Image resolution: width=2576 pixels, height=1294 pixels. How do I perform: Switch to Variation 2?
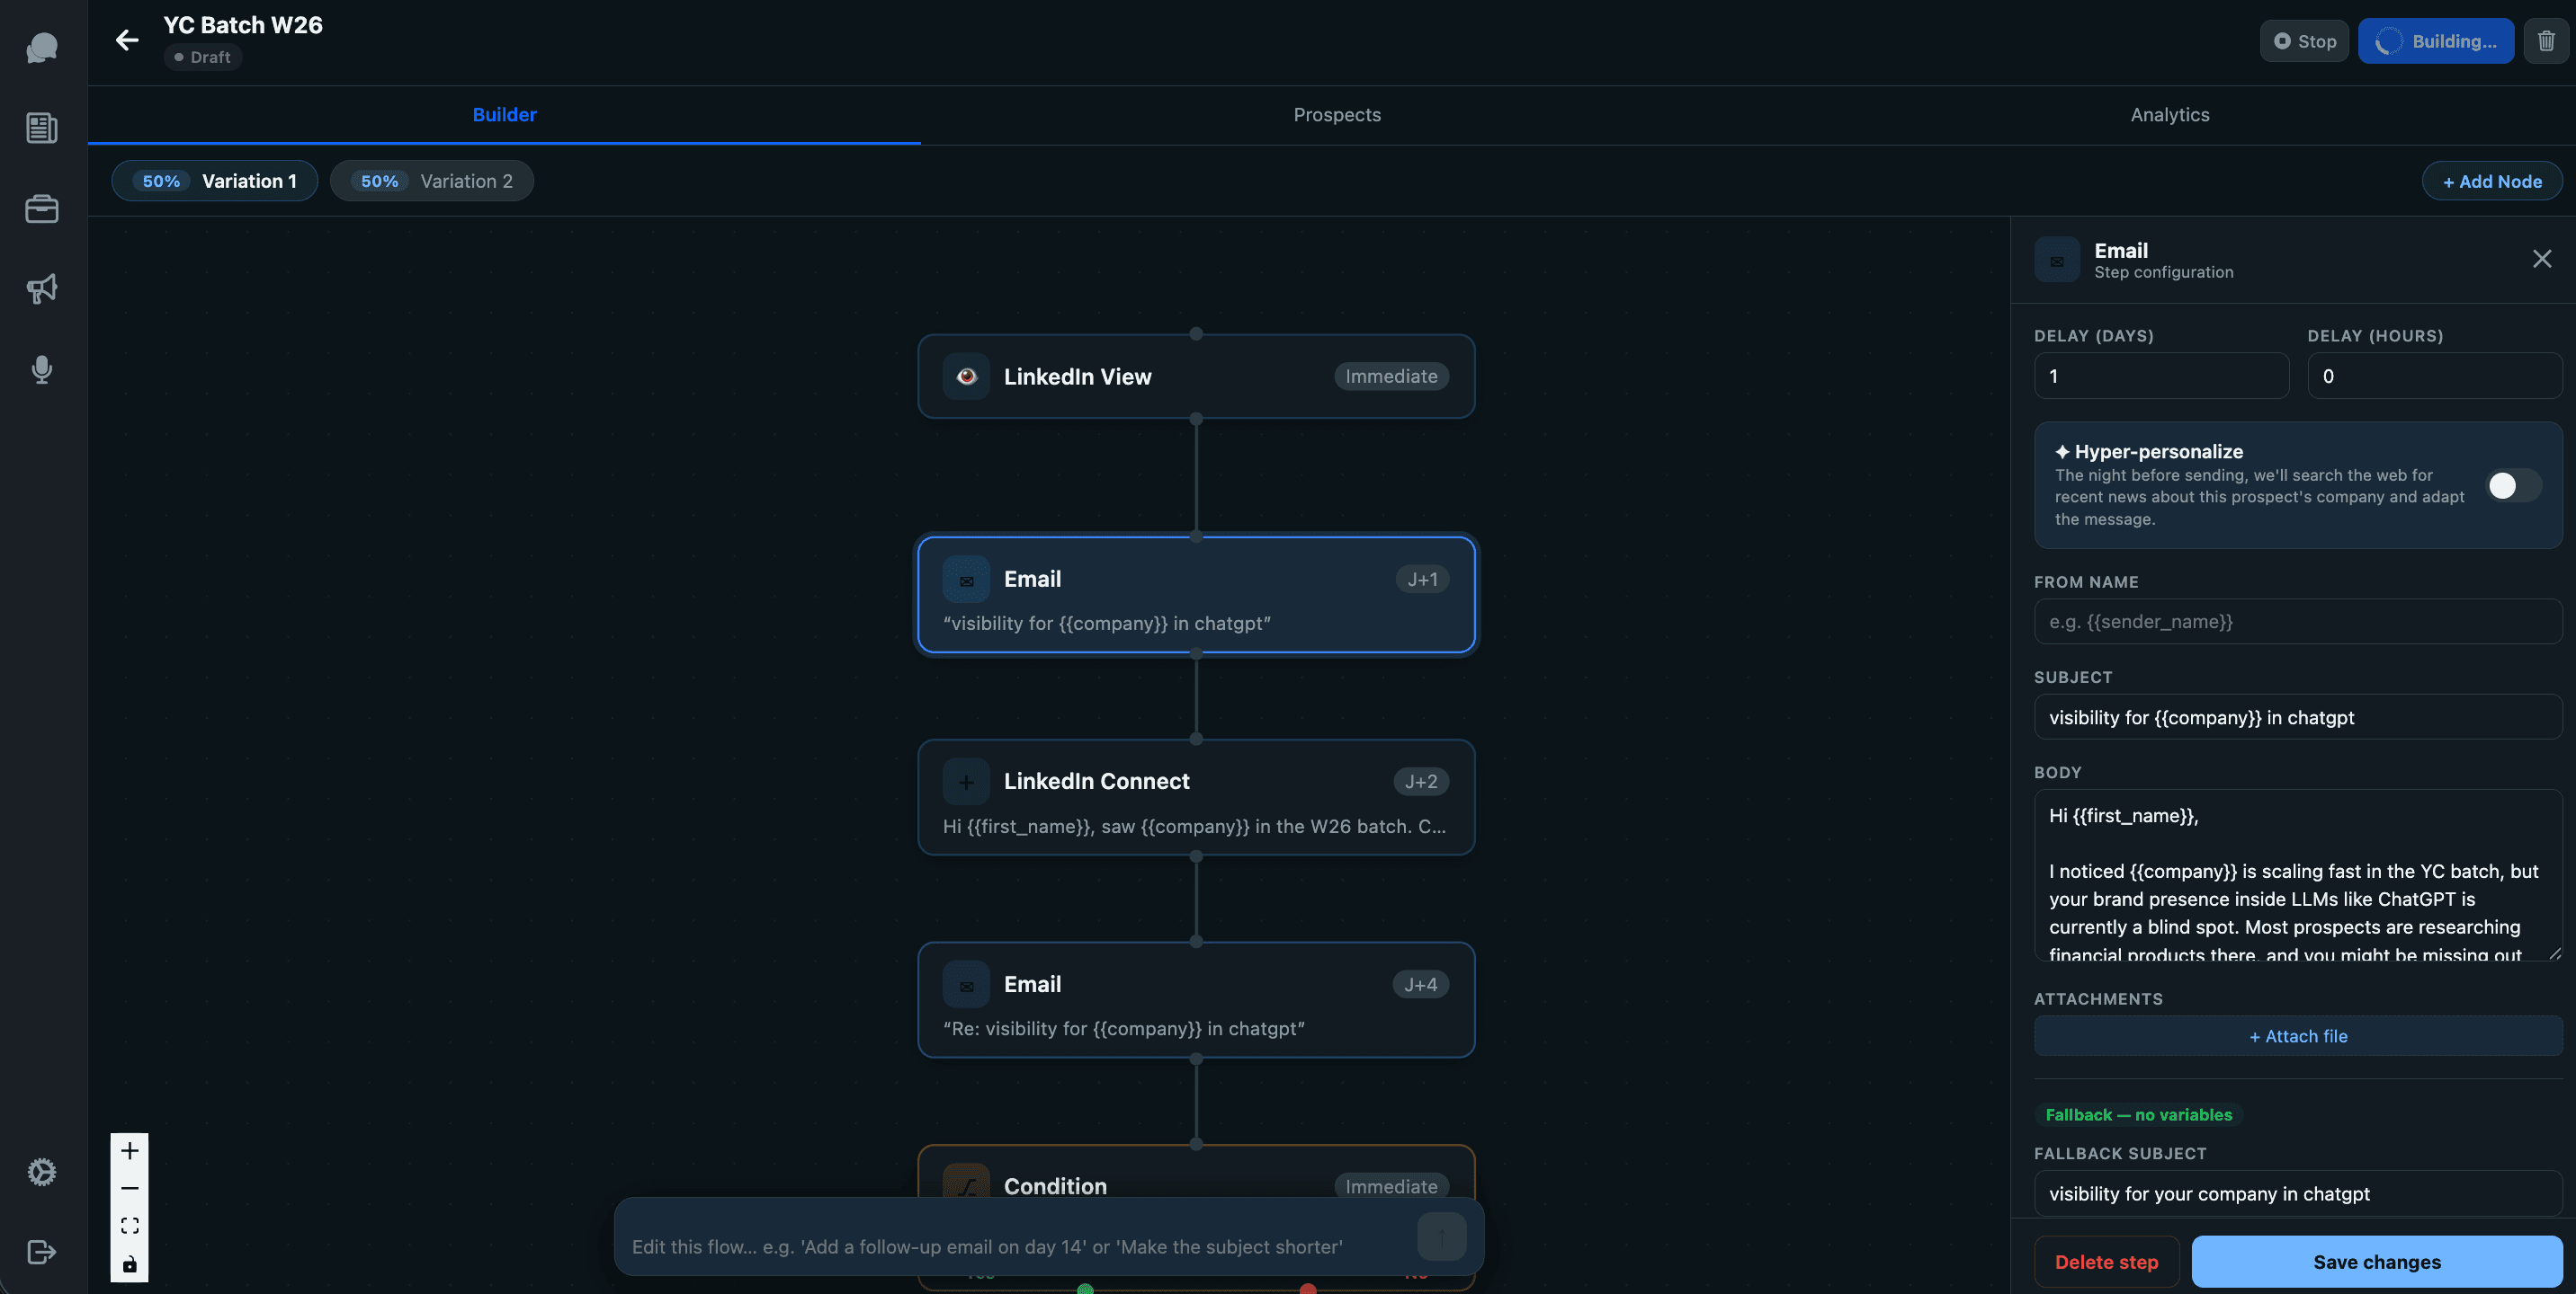[431, 181]
